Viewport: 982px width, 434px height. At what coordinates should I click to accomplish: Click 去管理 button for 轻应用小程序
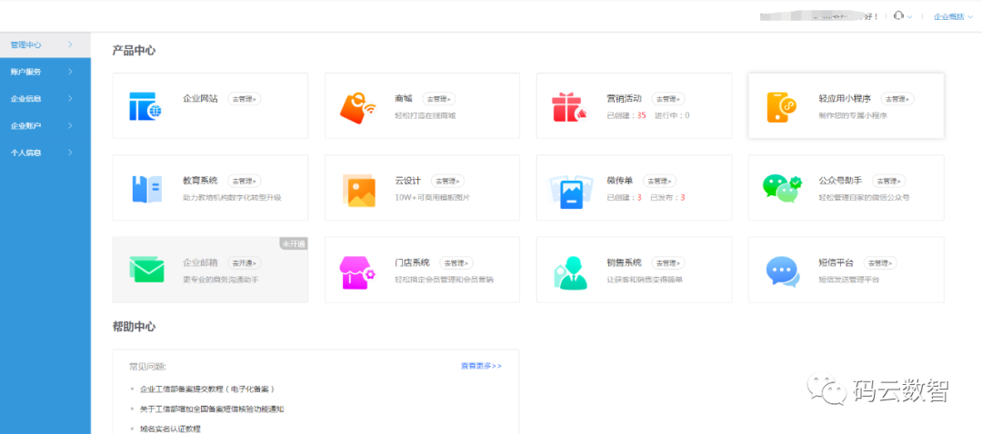coord(897,99)
